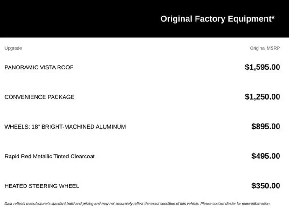Click the data disclaimer footnote text

137,204
